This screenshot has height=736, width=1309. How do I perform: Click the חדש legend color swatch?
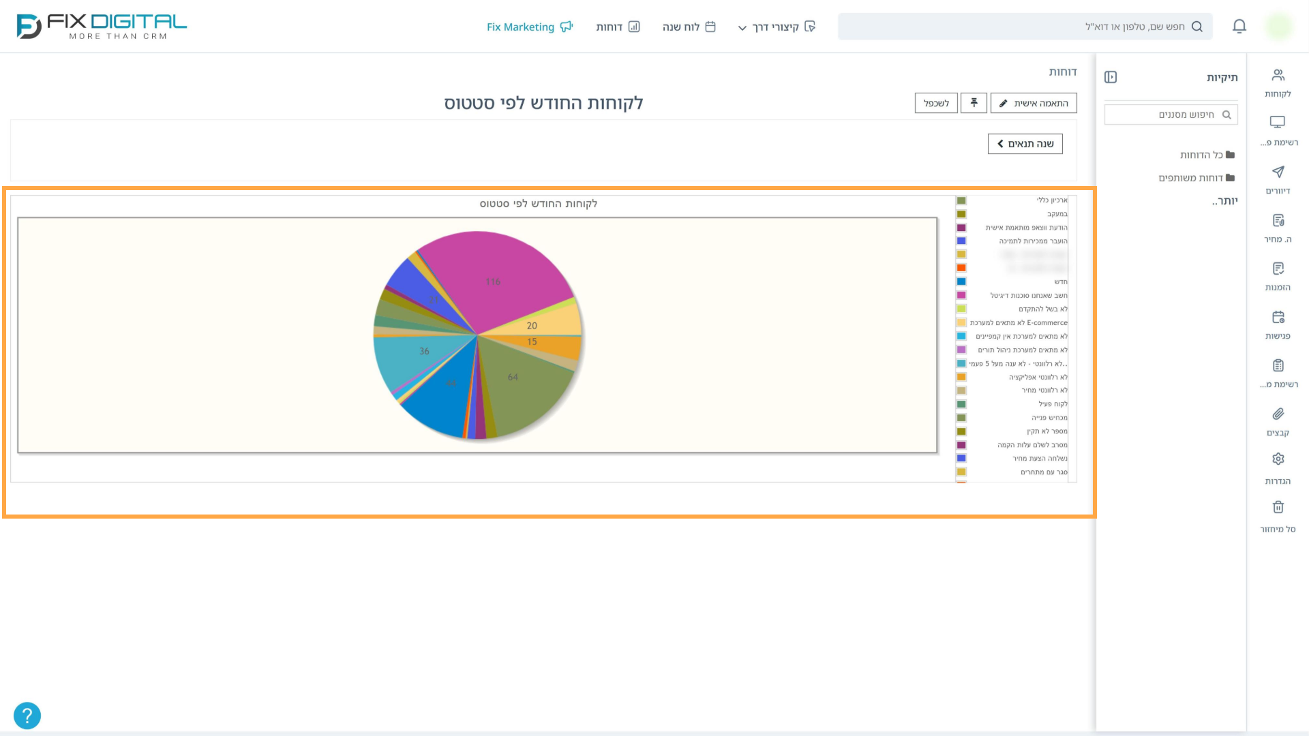[x=961, y=281]
